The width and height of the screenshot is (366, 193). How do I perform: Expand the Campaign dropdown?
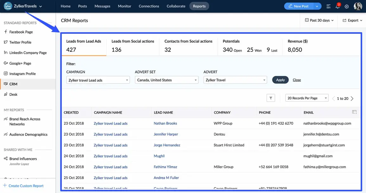(x=98, y=80)
